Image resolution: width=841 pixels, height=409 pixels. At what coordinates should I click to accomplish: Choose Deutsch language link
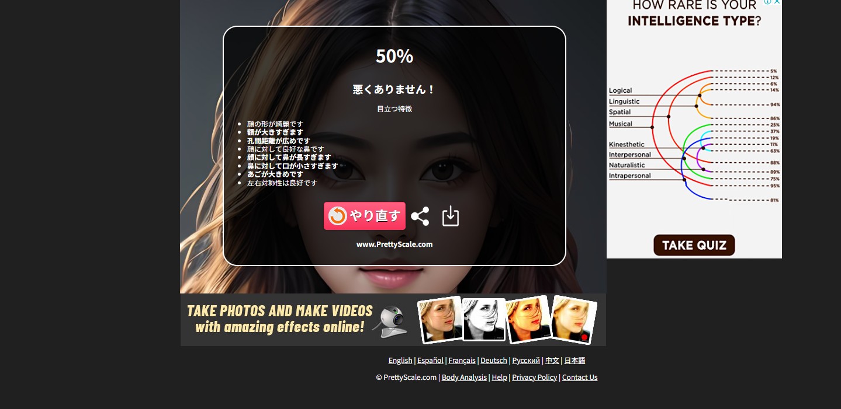pyautogui.click(x=494, y=361)
